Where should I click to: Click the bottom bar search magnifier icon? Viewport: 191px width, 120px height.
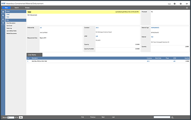point(172,117)
